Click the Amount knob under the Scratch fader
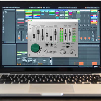The height and width of the screenshot is (101, 101). coord(51,44)
